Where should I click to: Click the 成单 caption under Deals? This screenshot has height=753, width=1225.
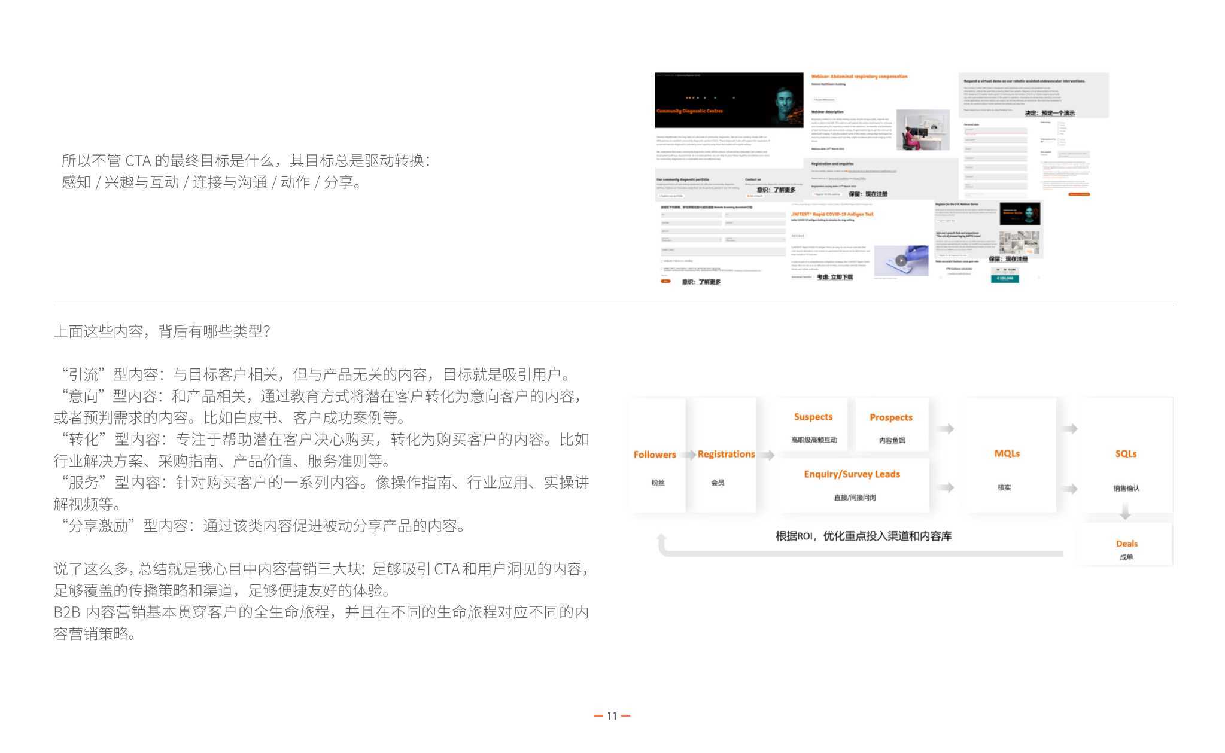click(x=1126, y=557)
